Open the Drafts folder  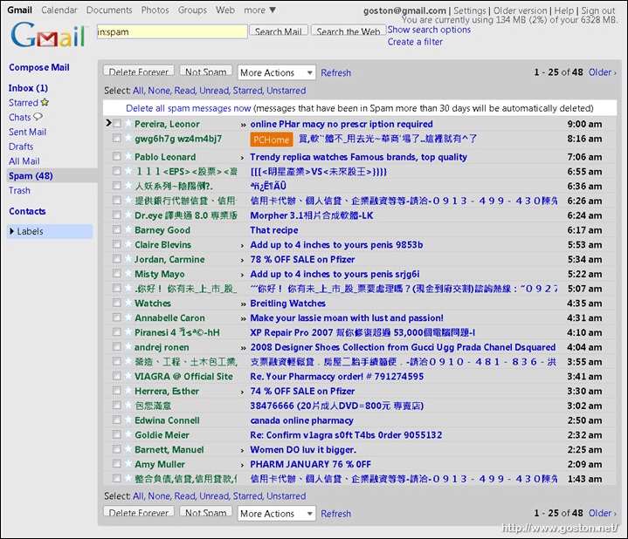pos(21,147)
